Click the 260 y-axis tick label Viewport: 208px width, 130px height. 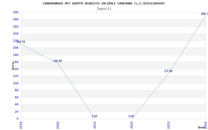[16, 27]
